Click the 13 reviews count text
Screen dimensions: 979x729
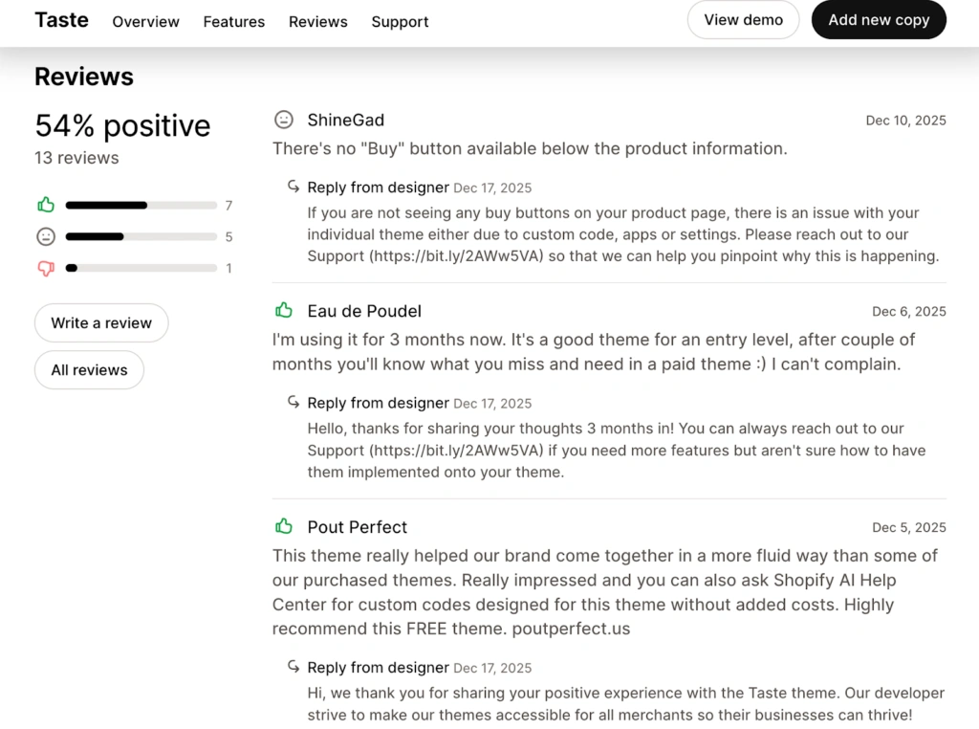[76, 158]
